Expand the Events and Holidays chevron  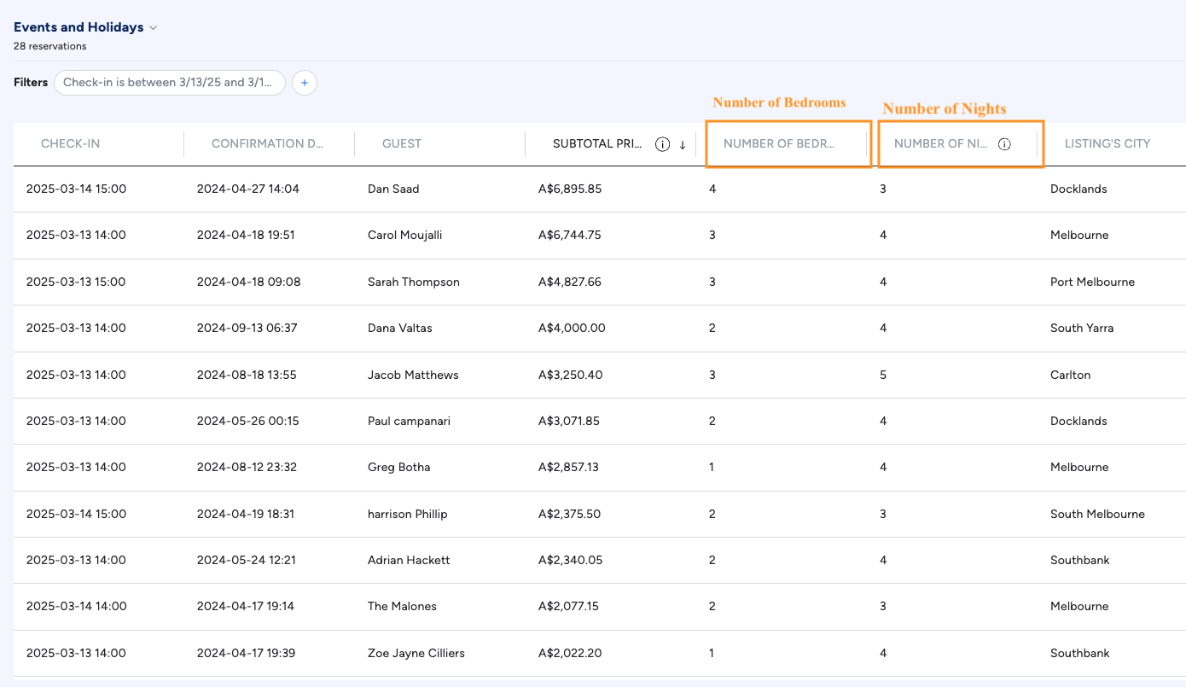coord(154,27)
